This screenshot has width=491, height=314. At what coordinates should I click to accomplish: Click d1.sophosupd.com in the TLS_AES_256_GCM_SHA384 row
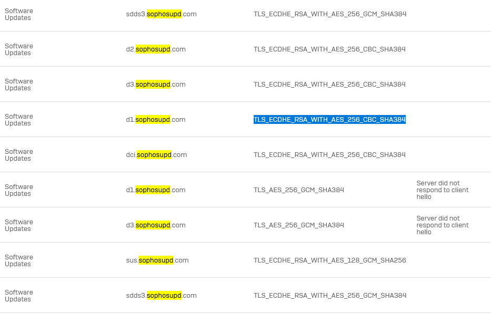[x=156, y=190]
